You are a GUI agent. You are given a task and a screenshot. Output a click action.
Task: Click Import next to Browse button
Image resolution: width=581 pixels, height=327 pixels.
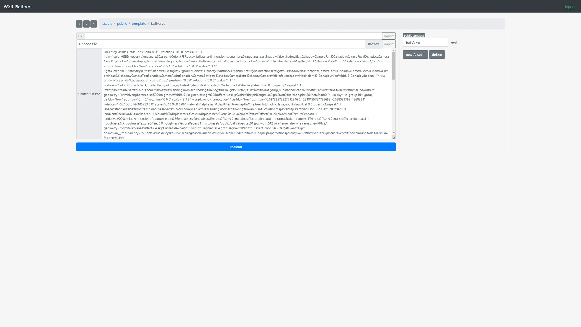389,44
